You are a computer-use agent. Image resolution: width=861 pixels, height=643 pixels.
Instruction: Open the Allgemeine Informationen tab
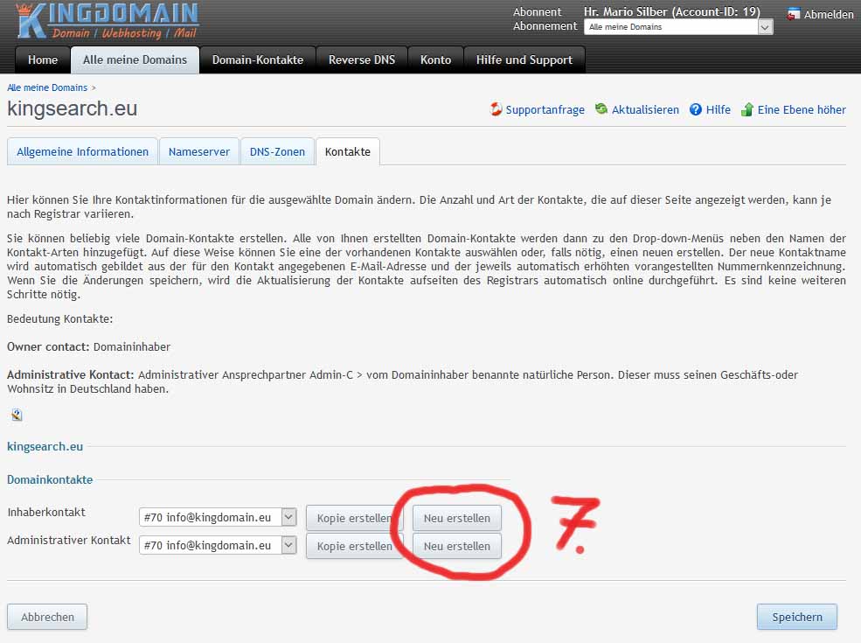(83, 151)
